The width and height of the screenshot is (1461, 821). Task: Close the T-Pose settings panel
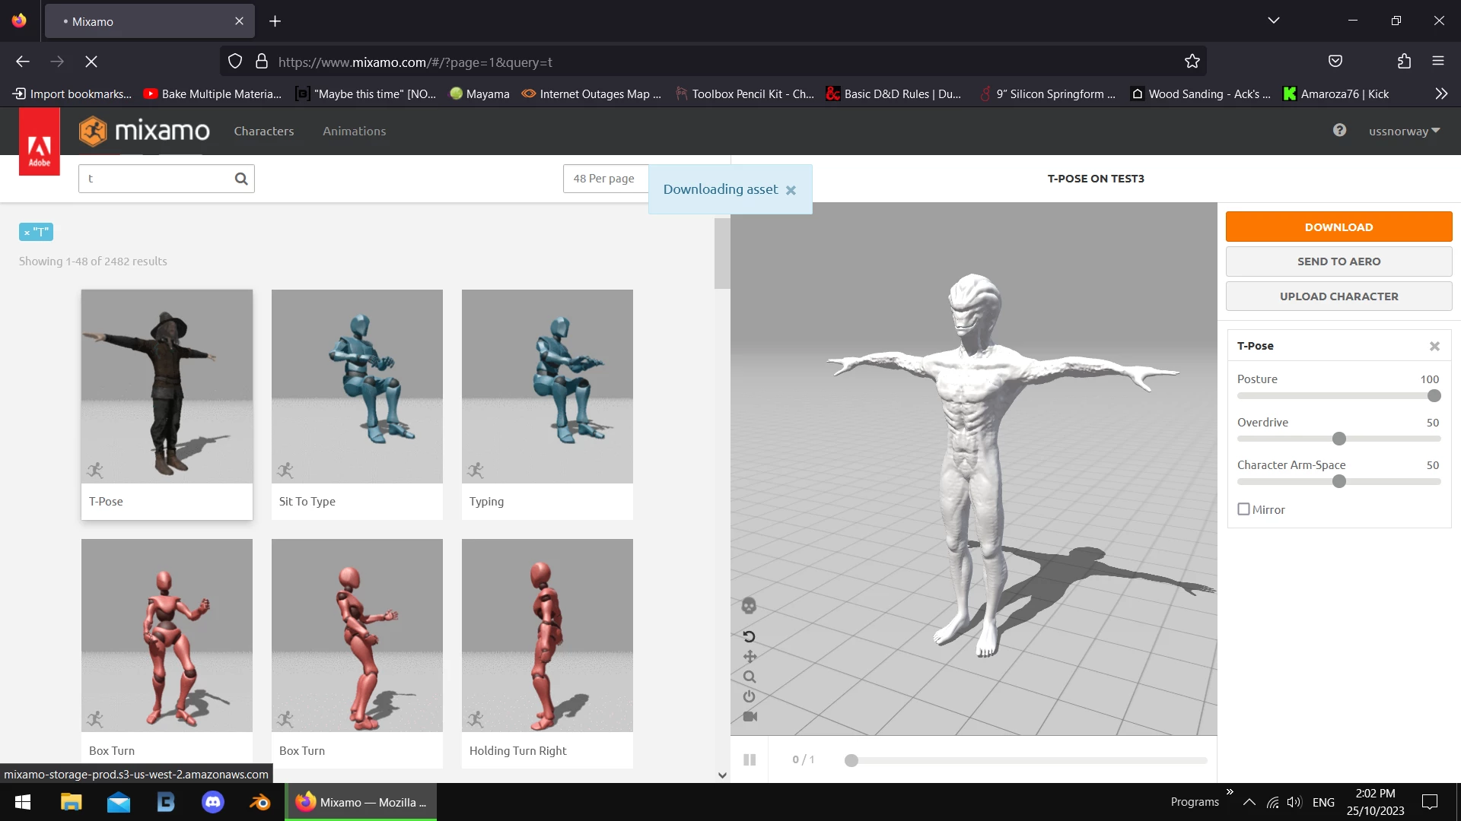tap(1434, 346)
